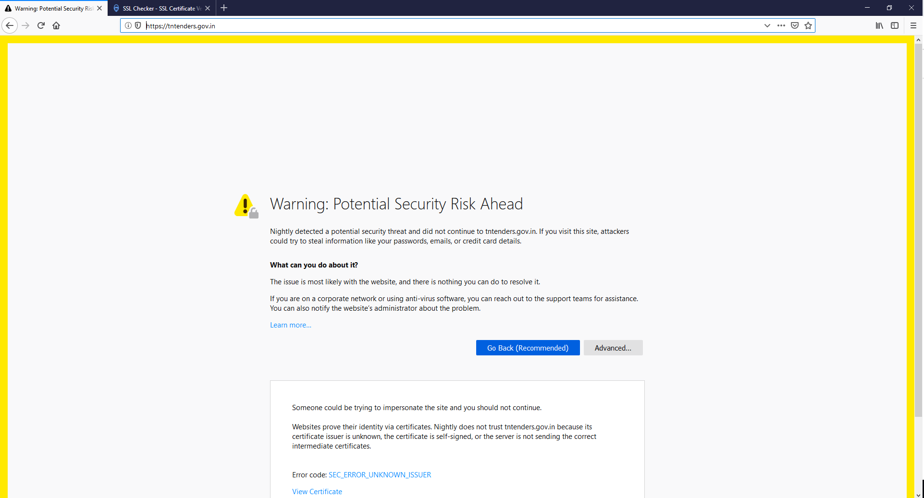Navigate back using the back arrow
The width and height of the screenshot is (924, 498).
[x=10, y=25]
